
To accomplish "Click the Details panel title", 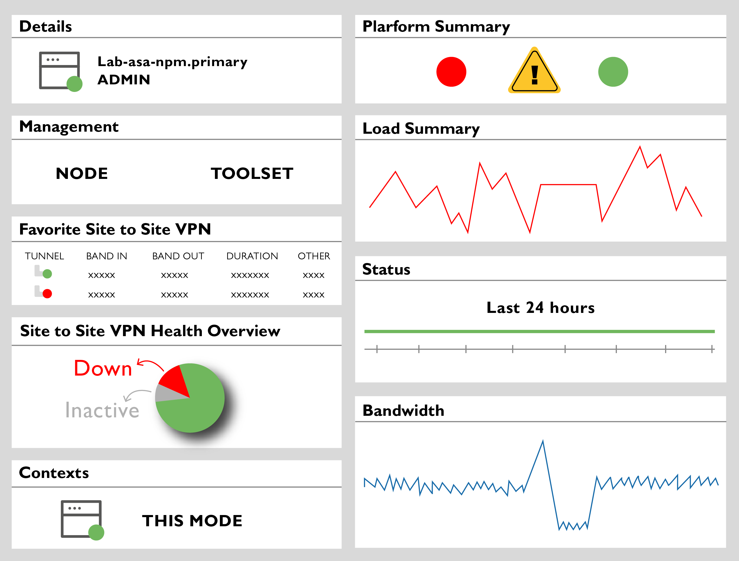I will pos(45,26).
